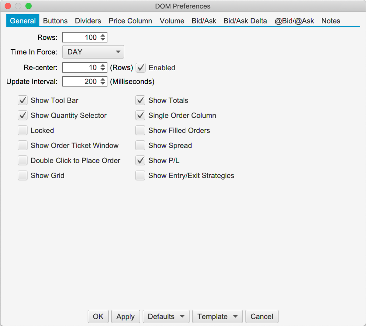
Task: Open the Bid/Ask Delta tab
Action: click(245, 21)
